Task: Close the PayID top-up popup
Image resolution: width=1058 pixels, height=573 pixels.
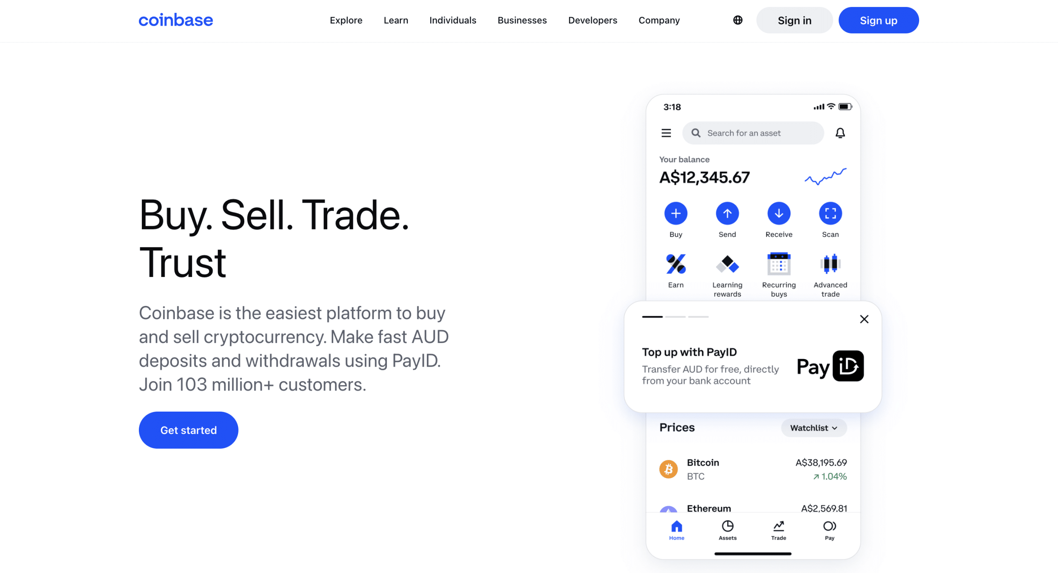Action: point(864,319)
